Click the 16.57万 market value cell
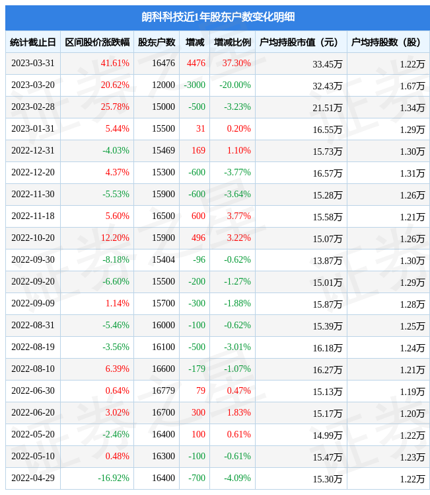 [x=328, y=173]
